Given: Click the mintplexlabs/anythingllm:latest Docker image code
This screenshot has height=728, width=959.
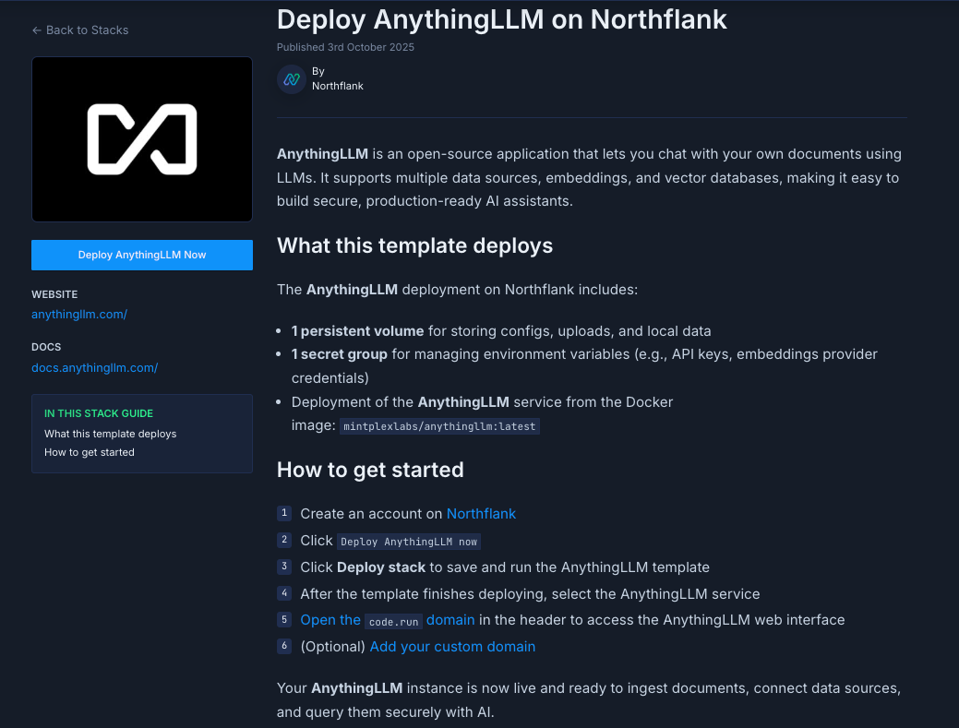Looking at the screenshot, I should coord(438,427).
